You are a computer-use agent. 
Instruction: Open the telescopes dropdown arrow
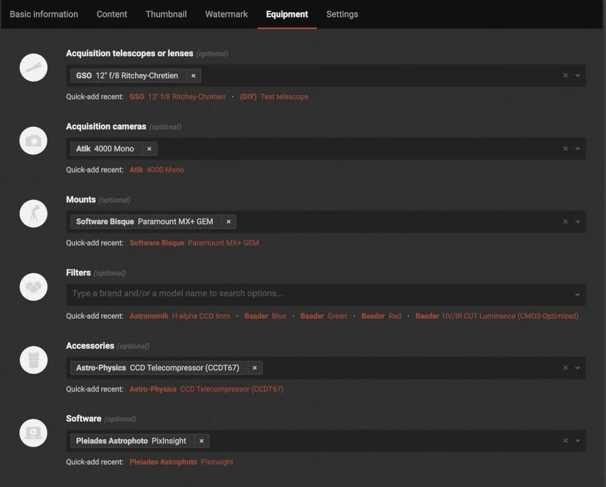(x=578, y=76)
